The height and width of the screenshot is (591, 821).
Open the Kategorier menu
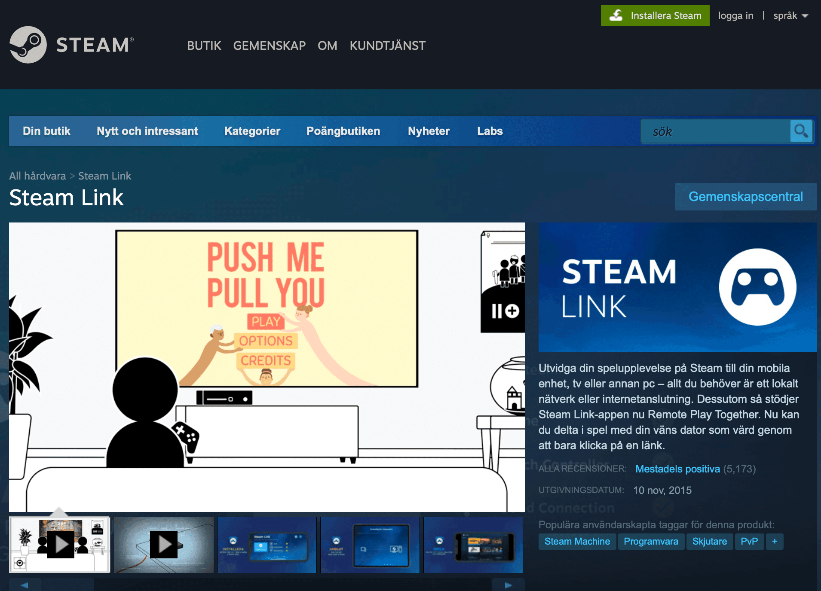pyautogui.click(x=252, y=131)
